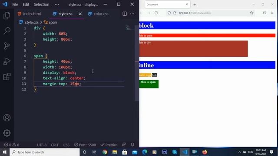Click the width: 80% declaration
The height and width of the screenshot is (156, 278).
[x=55, y=34]
